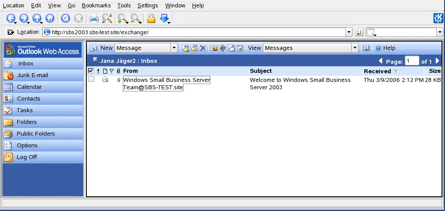This screenshot has height=211, width=445.
Task: Tick the checkbox beside the welcome message
Action: tap(91, 79)
